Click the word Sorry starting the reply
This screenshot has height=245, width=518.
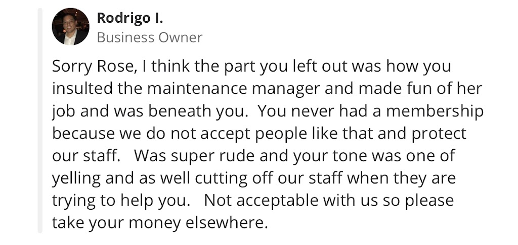coord(73,67)
